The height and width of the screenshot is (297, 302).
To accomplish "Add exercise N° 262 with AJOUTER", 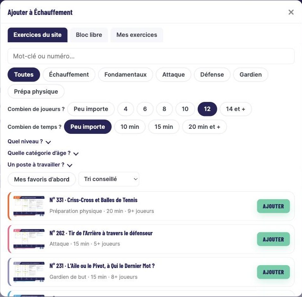I will pyautogui.click(x=273, y=239).
